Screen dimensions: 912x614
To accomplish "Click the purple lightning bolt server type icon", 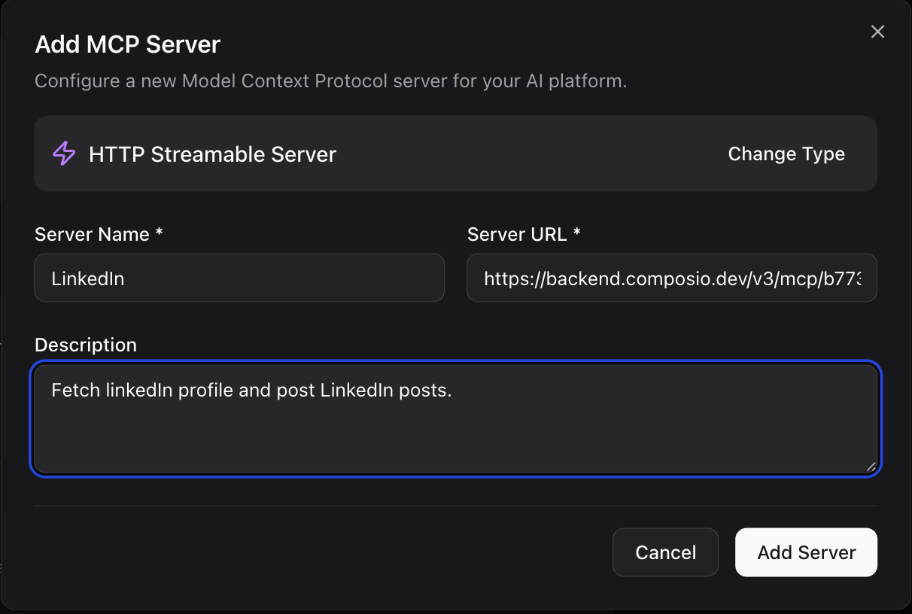I will pos(64,153).
